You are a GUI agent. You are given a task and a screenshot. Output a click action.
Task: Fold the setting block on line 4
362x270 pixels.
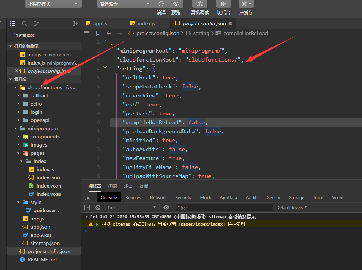pyautogui.click(x=105, y=67)
